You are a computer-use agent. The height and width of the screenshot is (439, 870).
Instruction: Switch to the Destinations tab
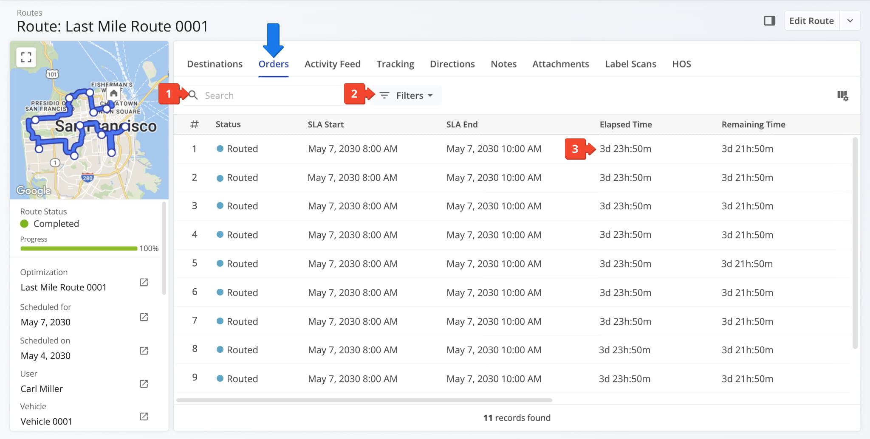(215, 64)
